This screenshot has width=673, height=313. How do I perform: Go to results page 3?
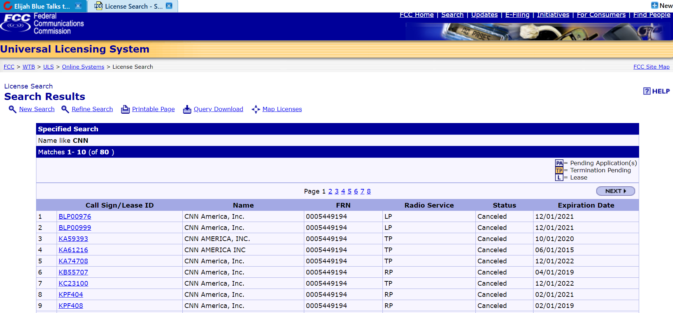(x=337, y=191)
